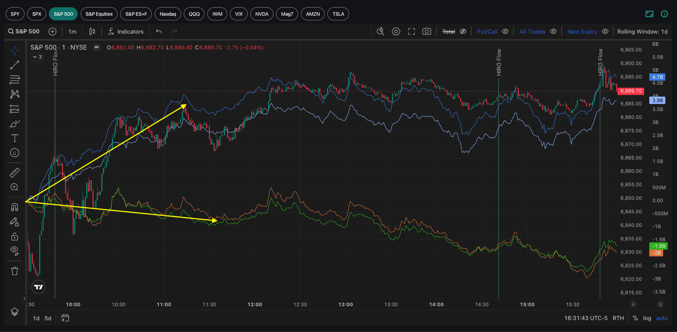
Task: Open the emoji icons tool
Action: pos(15,153)
